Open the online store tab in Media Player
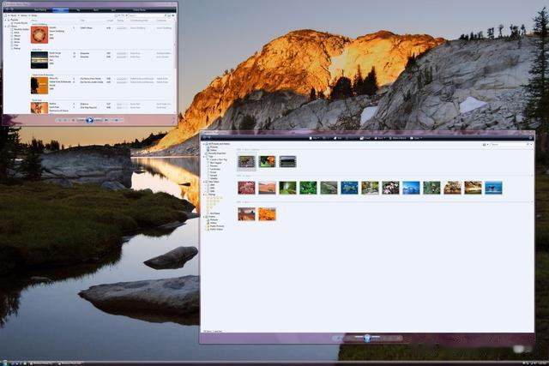Image resolution: width=549 pixels, height=366 pixels. click(x=139, y=10)
